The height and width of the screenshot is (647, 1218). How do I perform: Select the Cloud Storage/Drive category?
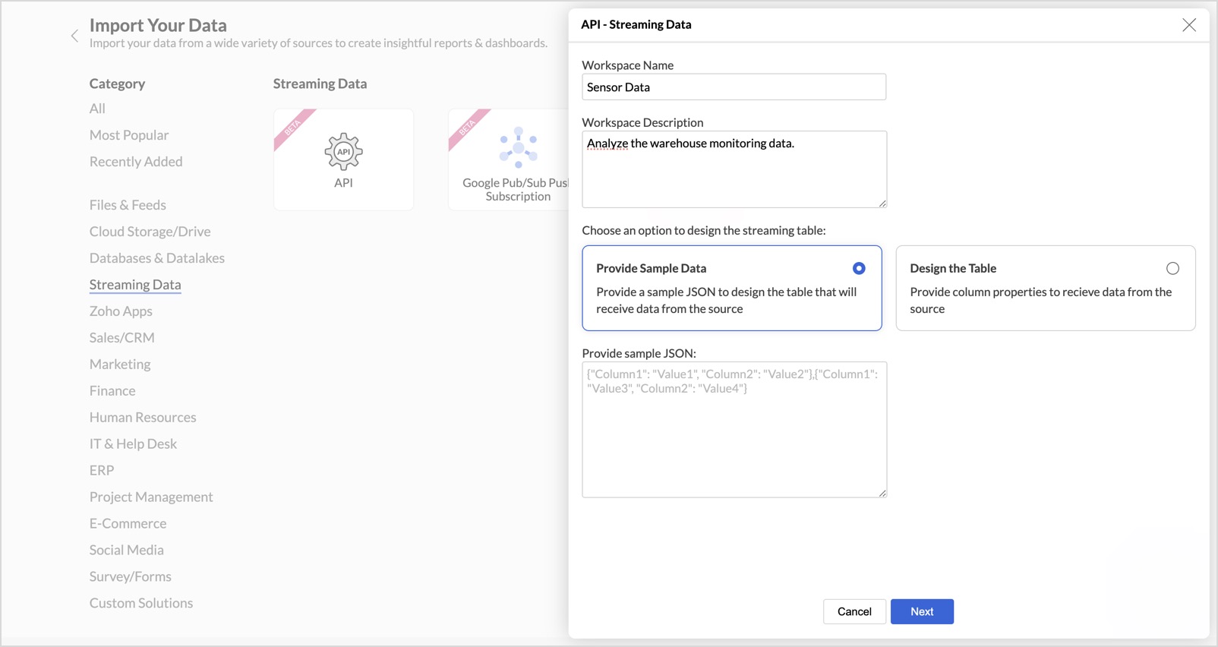tap(150, 232)
